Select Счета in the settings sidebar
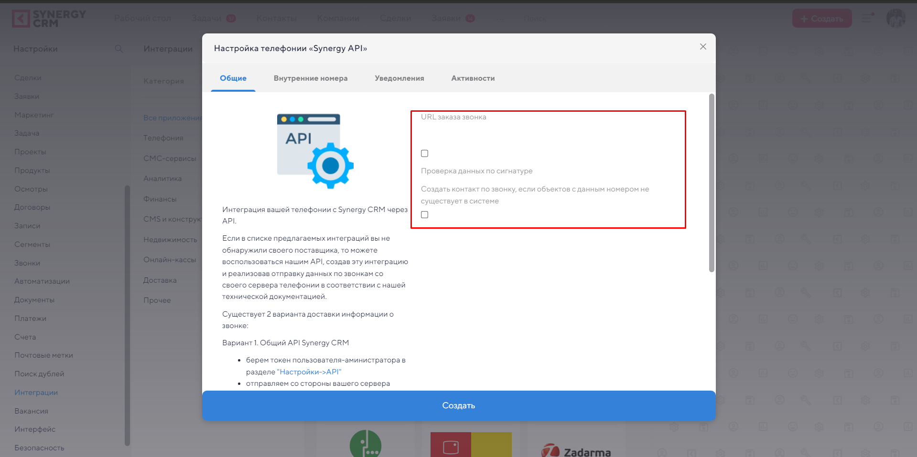This screenshot has width=917, height=457. [25, 337]
